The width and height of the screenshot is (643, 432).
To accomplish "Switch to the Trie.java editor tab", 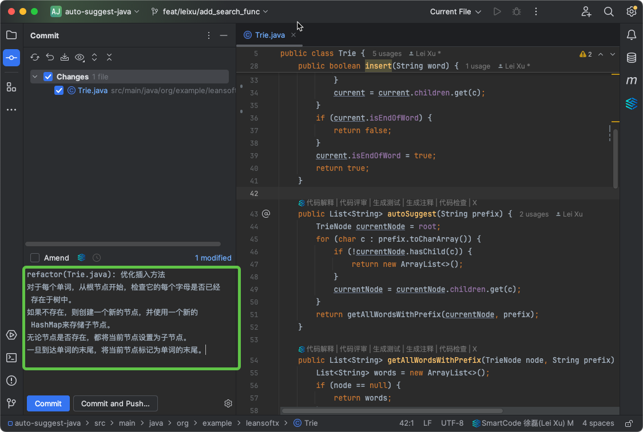I will pos(269,35).
